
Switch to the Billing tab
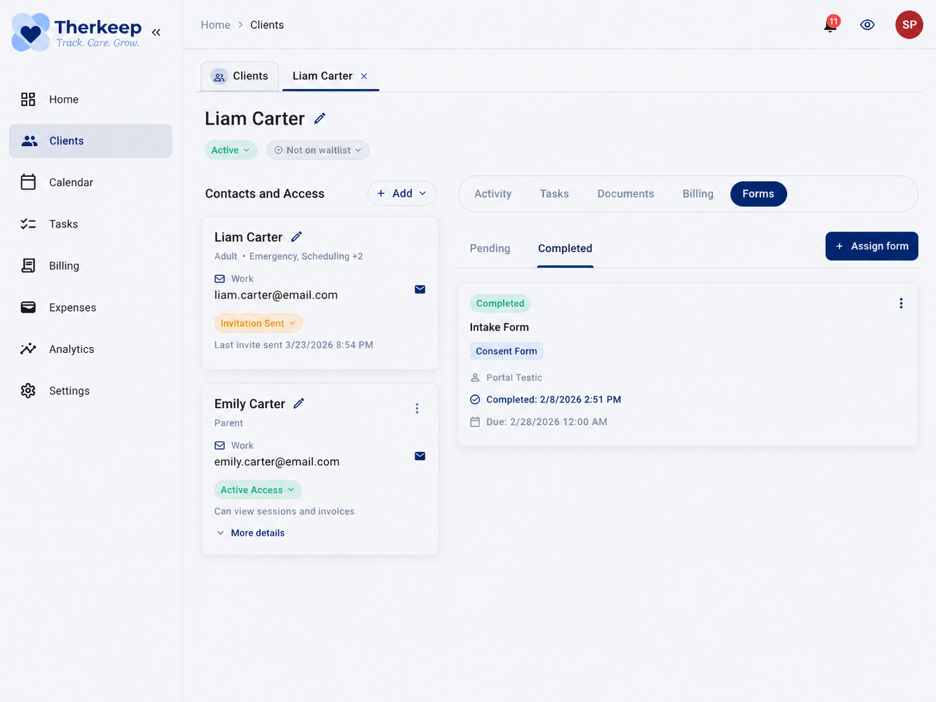(697, 194)
